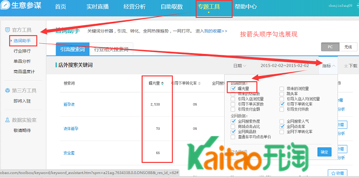Enable the 引导支付金额 checkbox
Image resolution: width=359 pixels, height=178 pixels.
233,109
